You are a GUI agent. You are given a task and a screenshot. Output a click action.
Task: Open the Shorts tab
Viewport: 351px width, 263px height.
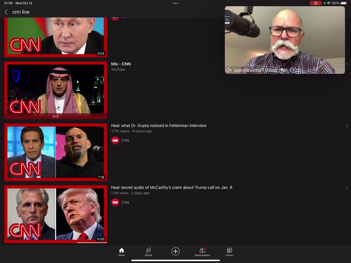(x=148, y=252)
